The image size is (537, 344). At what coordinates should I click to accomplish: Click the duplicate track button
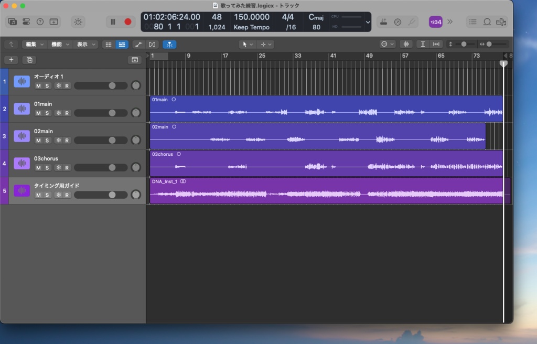(29, 60)
